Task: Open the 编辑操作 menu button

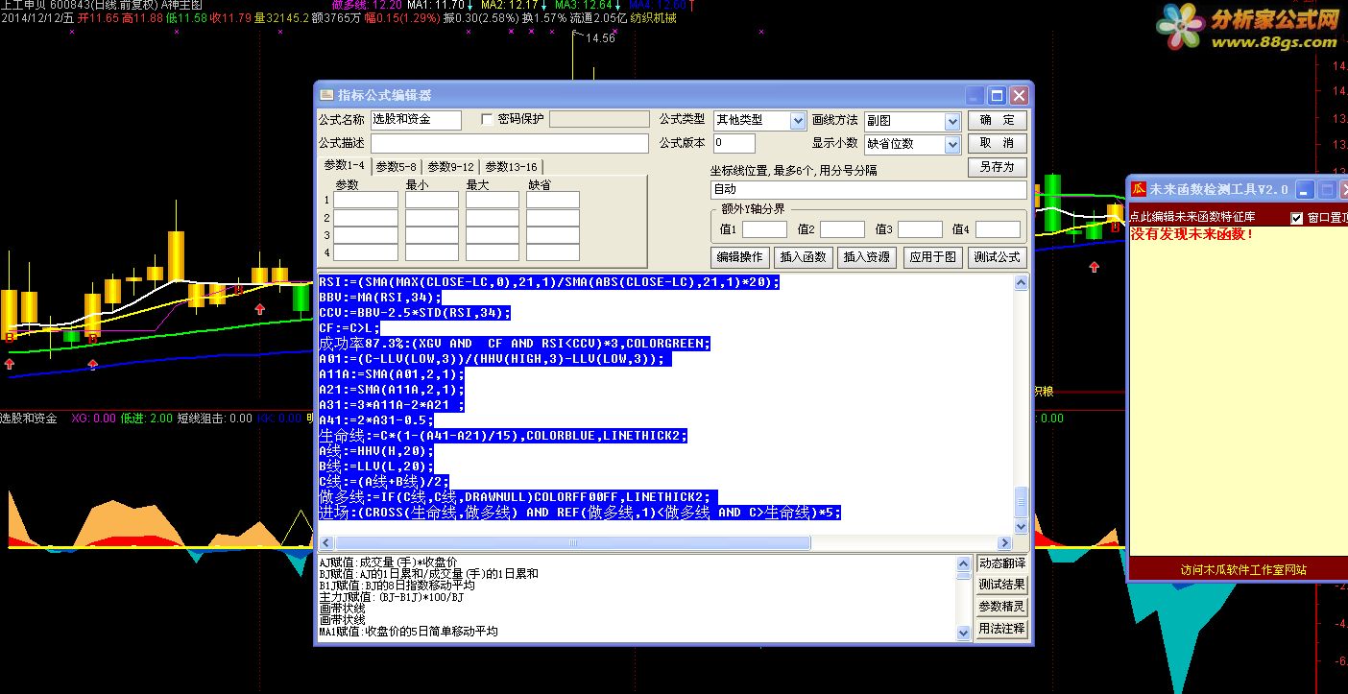Action: click(739, 257)
